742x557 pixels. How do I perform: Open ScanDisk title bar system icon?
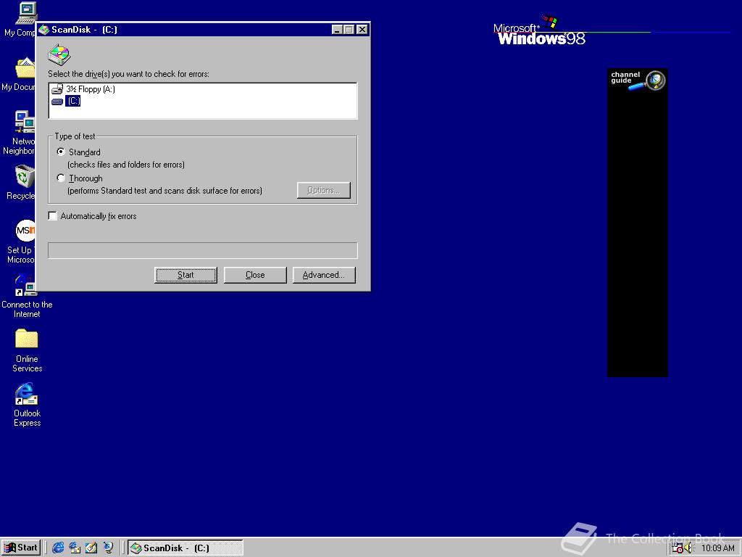44,30
